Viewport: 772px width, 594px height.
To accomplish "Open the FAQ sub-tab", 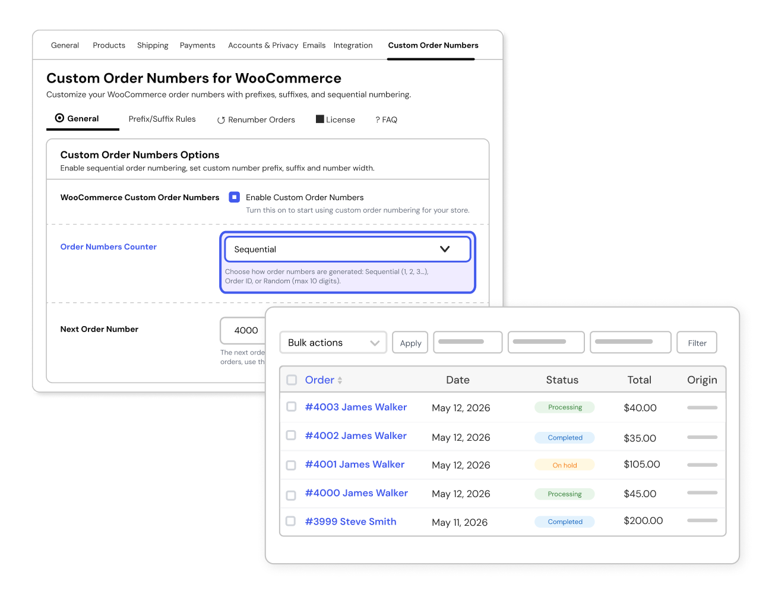I will 386,119.
